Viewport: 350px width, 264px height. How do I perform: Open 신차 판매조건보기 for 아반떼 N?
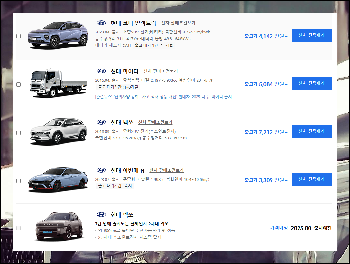click(167, 170)
